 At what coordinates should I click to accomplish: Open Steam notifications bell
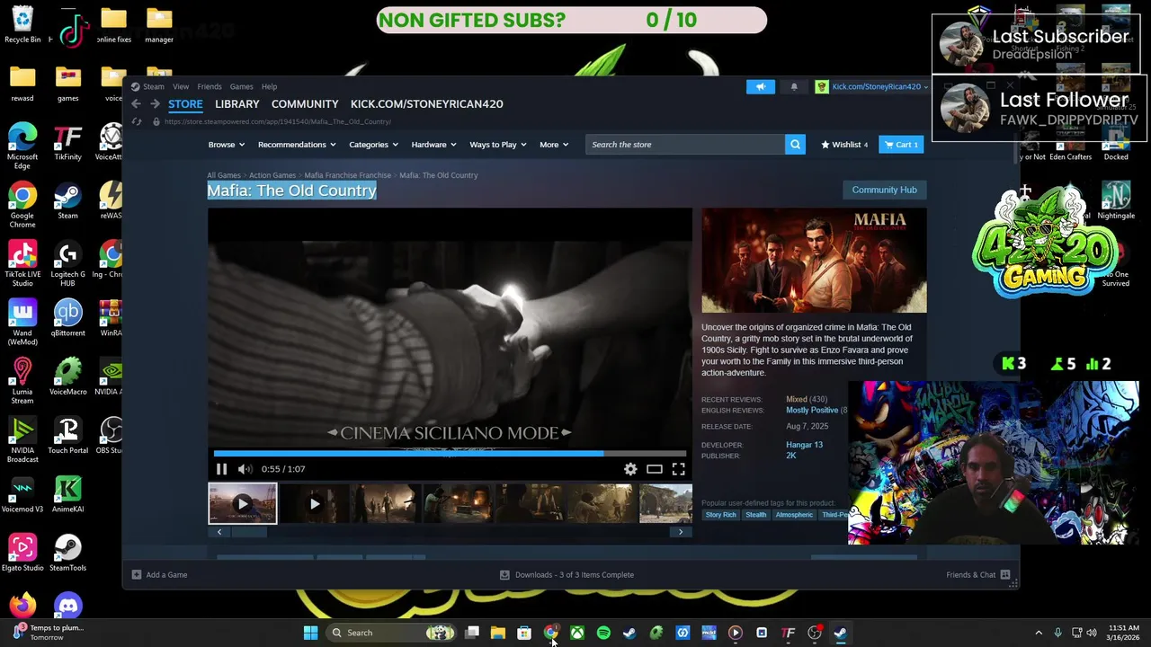(x=794, y=87)
